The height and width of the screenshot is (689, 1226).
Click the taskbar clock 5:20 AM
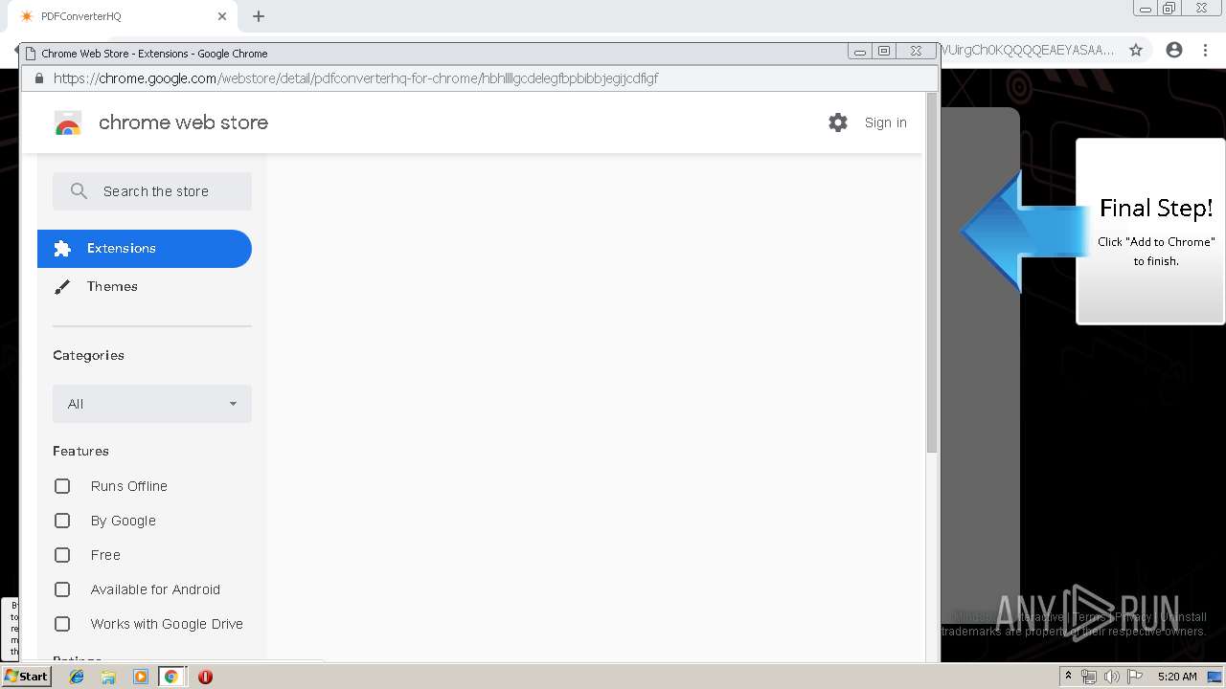click(1176, 677)
